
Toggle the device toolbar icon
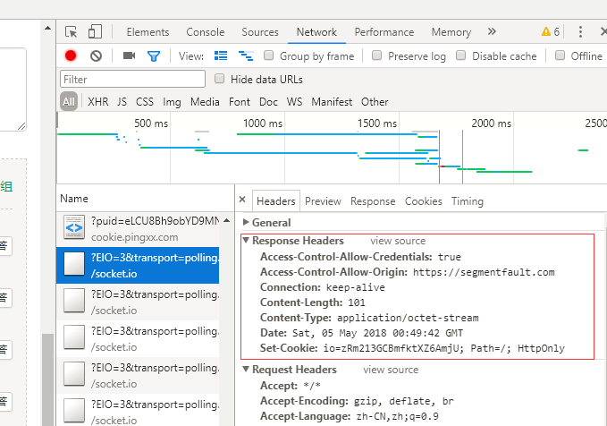95,32
